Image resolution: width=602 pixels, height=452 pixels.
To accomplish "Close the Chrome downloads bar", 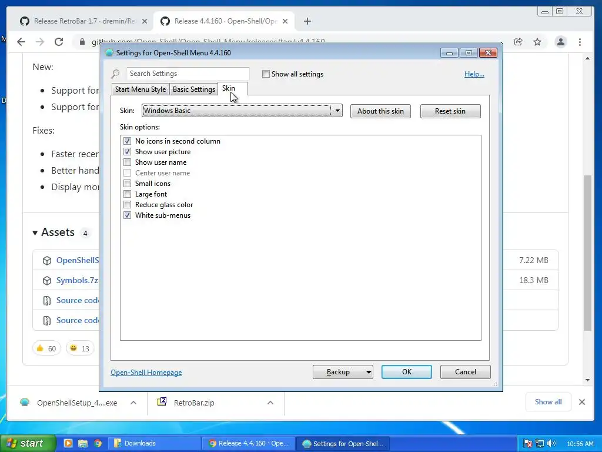I will (581, 402).
